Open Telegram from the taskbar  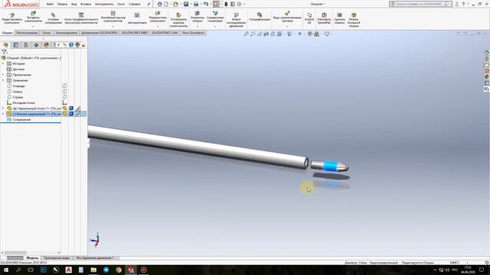[106, 270]
